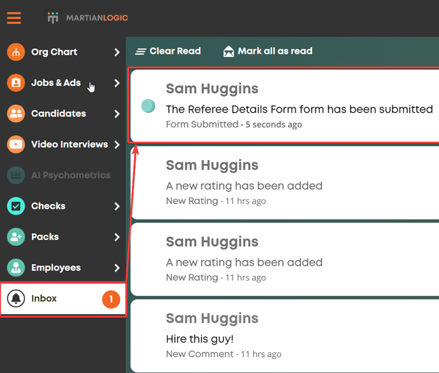The width and height of the screenshot is (439, 373).
Task: Expand the Employees chevron arrow
Action: pos(117,268)
